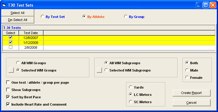Select the Female gender option

click(187, 77)
